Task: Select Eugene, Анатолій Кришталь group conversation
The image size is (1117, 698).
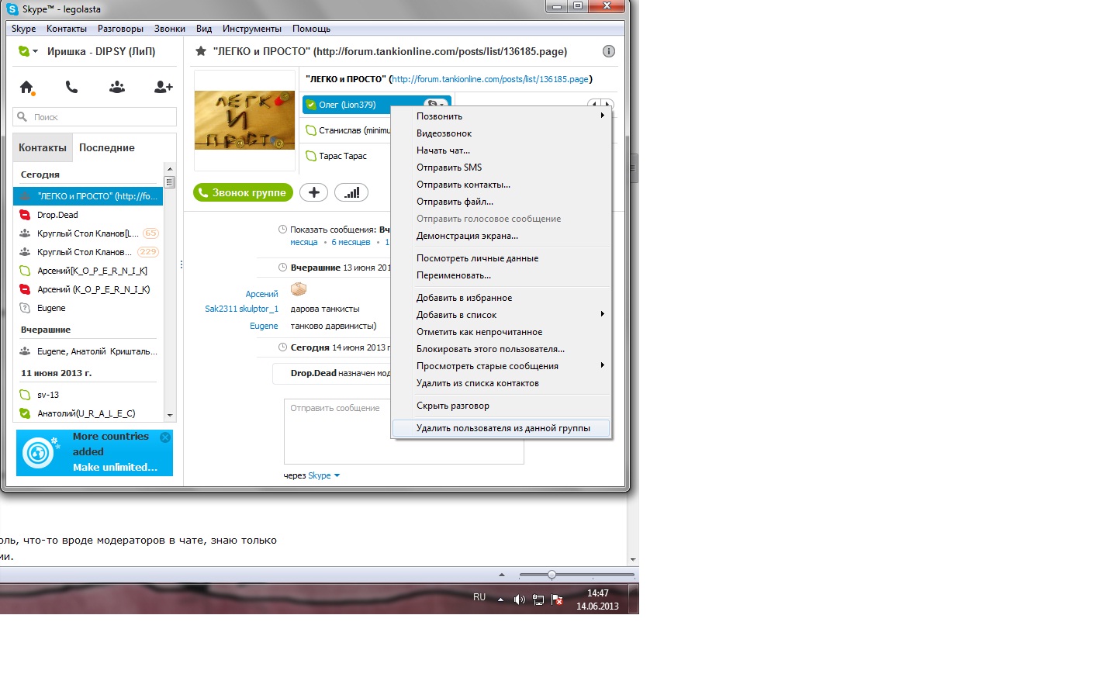Action: tap(88, 351)
